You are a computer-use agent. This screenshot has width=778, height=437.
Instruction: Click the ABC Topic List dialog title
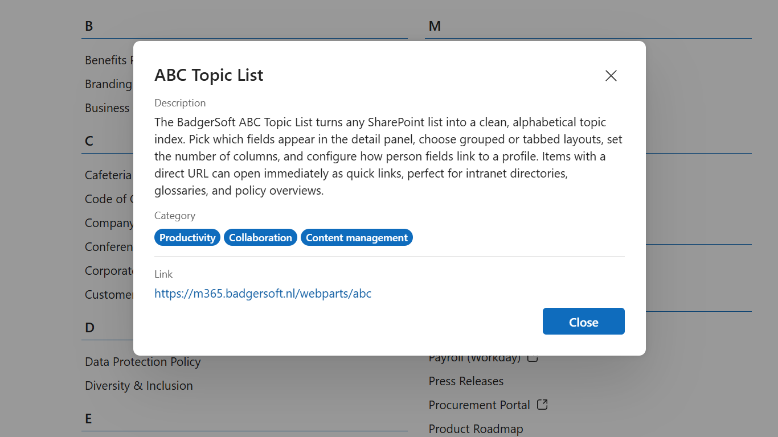208,75
